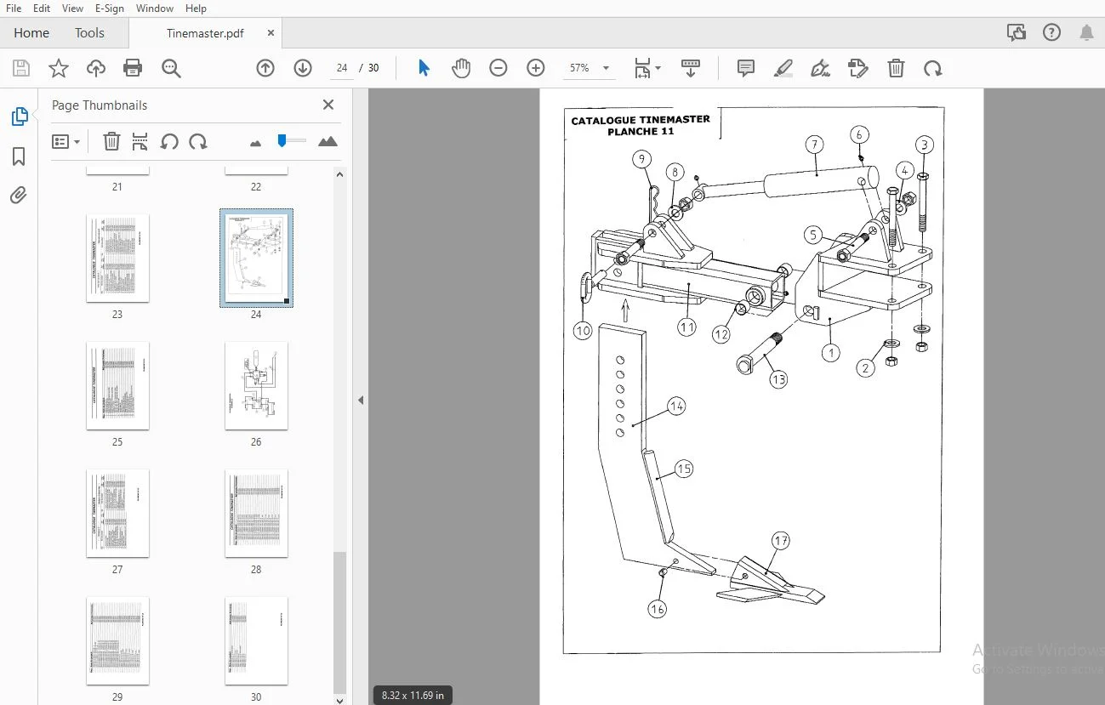Activate the Hand pan tool
The image size is (1105, 705).
460,68
